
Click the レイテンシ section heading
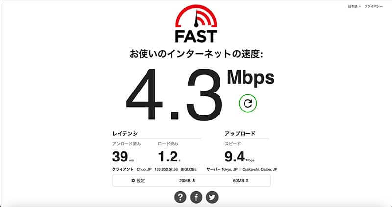point(125,134)
